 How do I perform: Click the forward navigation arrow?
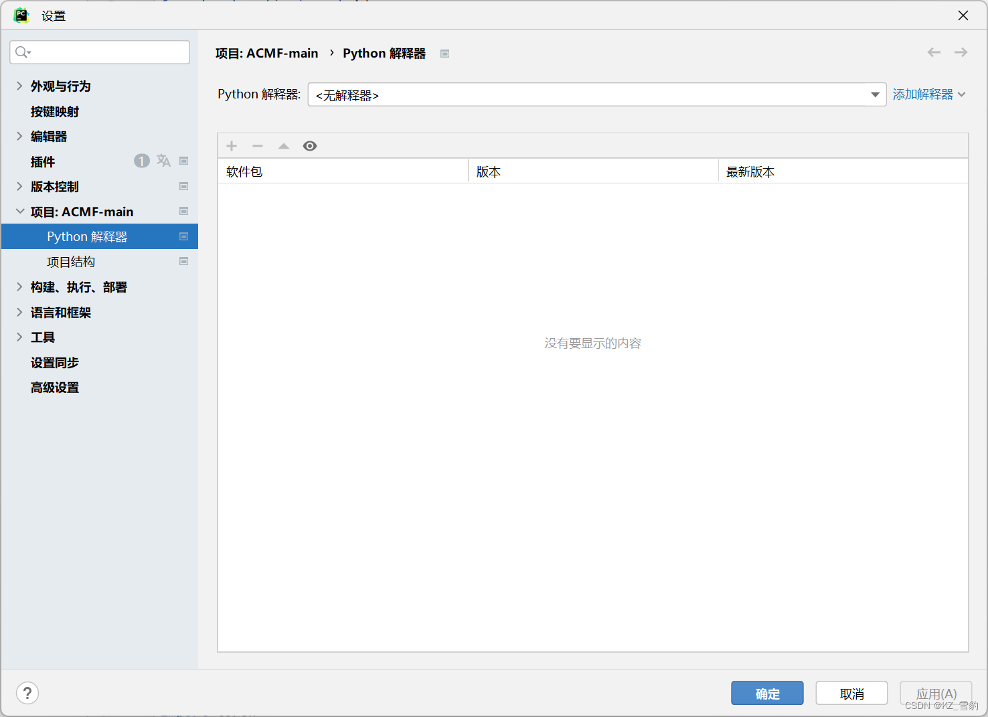pos(961,52)
